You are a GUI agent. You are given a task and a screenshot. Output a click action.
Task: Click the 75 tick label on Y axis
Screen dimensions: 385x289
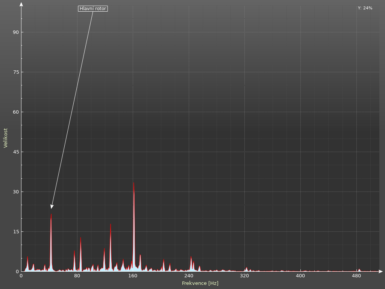(15, 72)
